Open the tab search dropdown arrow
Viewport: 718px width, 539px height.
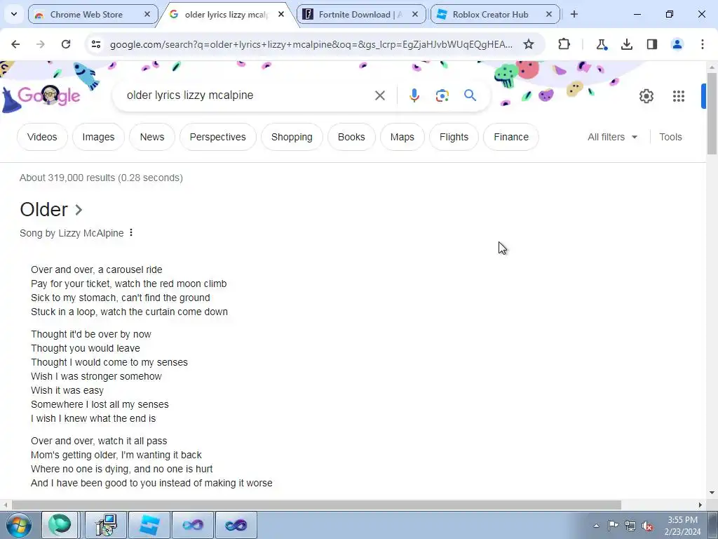click(x=14, y=14)
